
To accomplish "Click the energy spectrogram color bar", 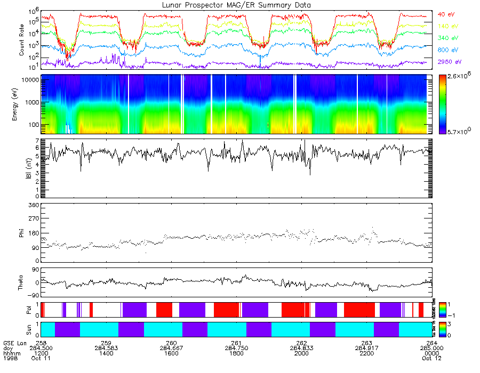I will click(x=442, y=104).
